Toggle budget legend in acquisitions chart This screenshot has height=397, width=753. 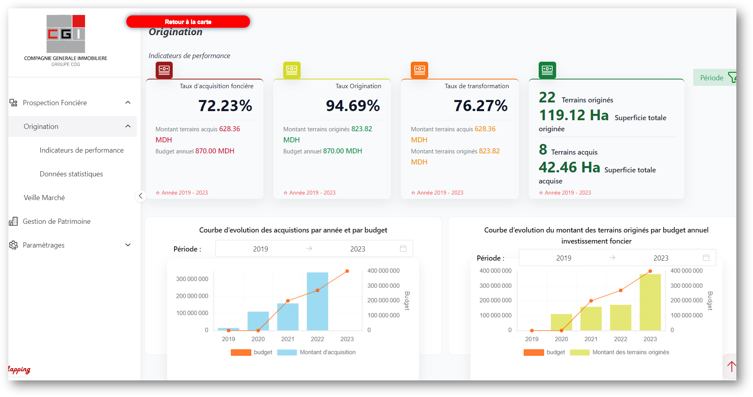tap(241, 352)
